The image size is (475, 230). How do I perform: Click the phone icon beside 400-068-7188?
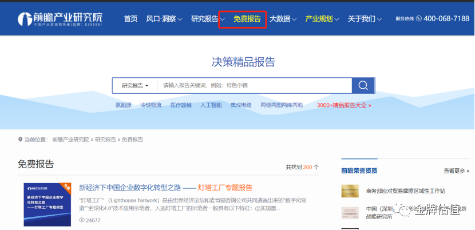419,19
